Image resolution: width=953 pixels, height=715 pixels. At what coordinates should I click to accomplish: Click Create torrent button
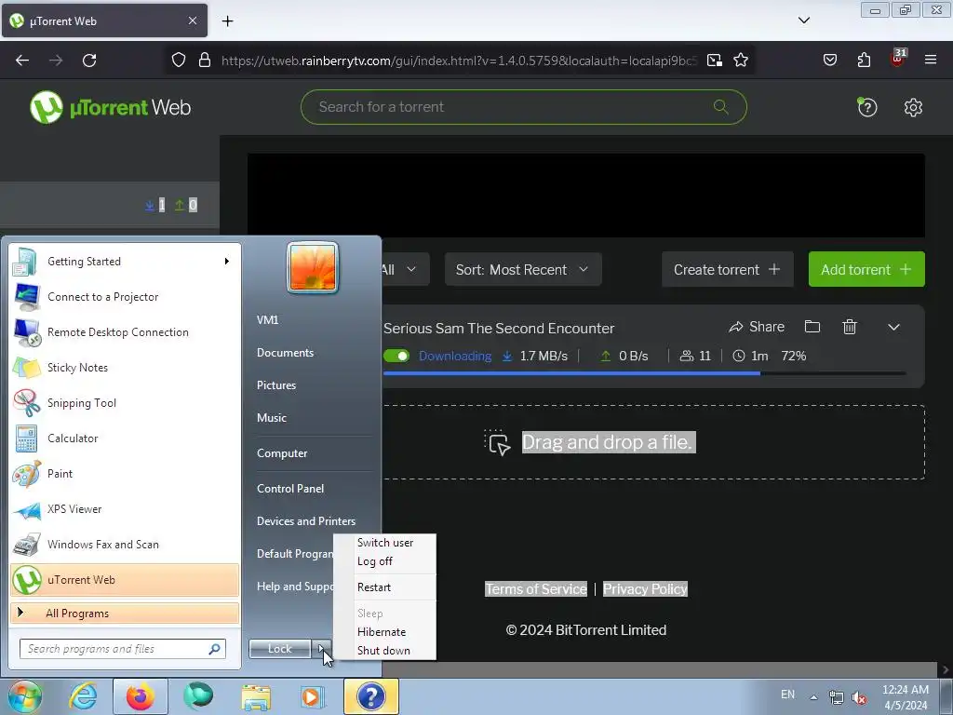(728, 269)
